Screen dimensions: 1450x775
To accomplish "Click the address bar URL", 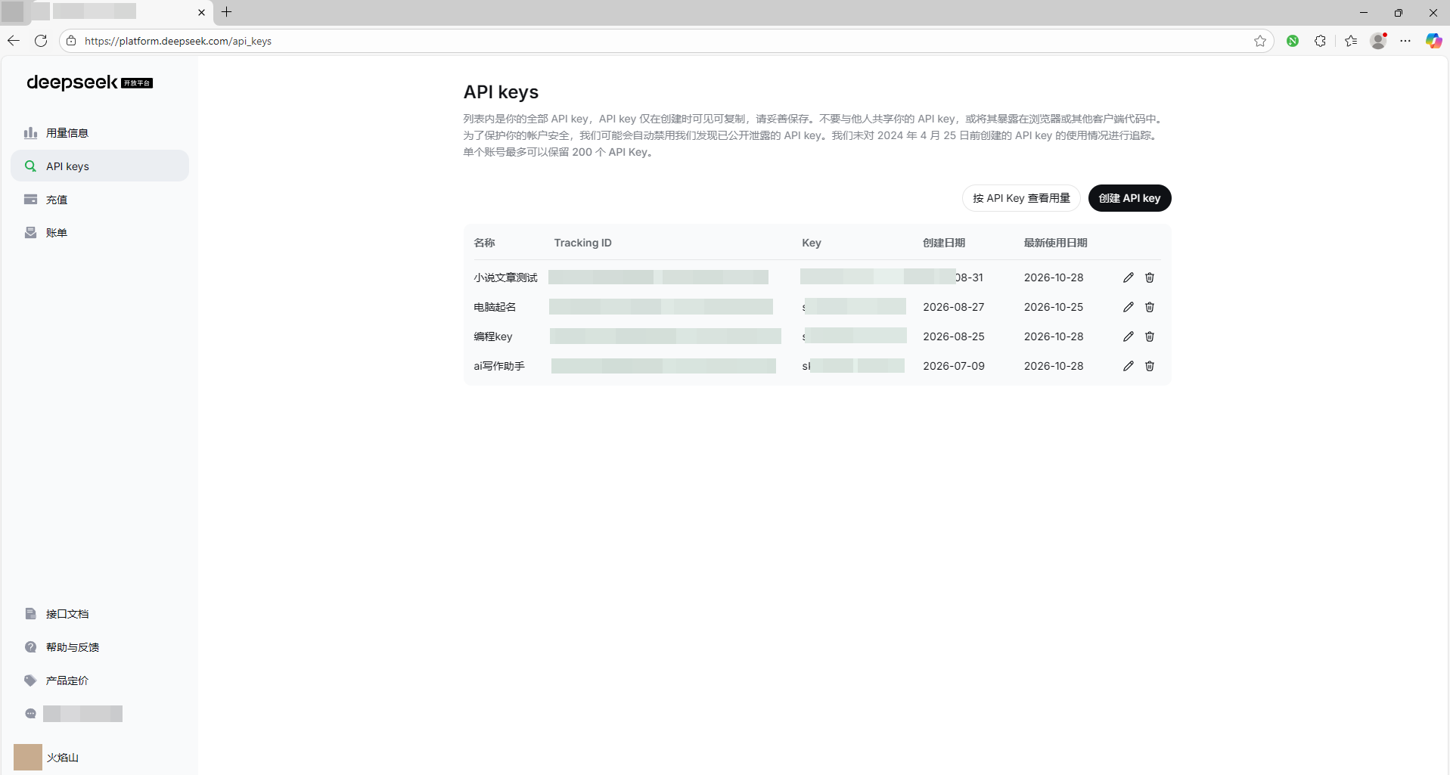I will coord(178,41).
